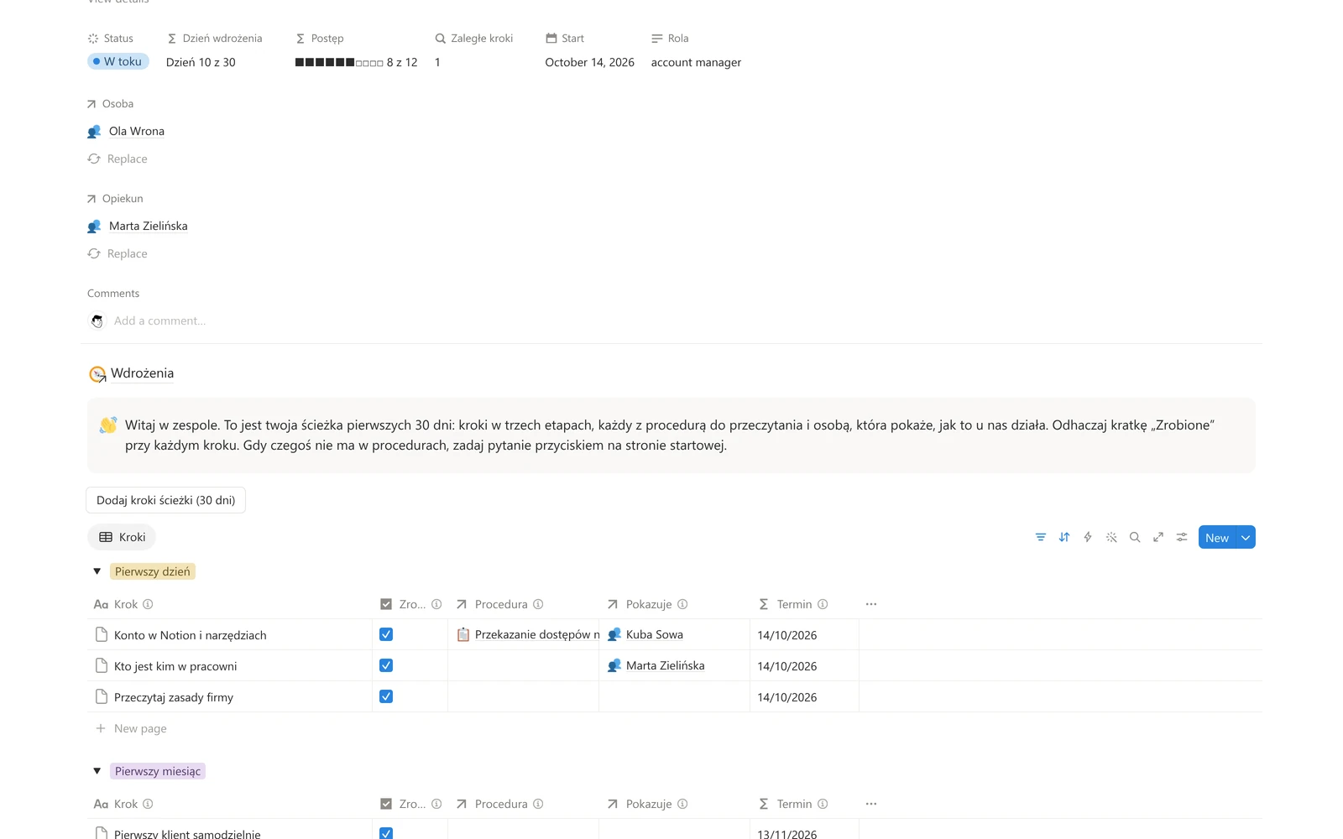Click info icon next to Pokazuje in Pierwszy dzień

pyautogui.click(x=682, y=604)
